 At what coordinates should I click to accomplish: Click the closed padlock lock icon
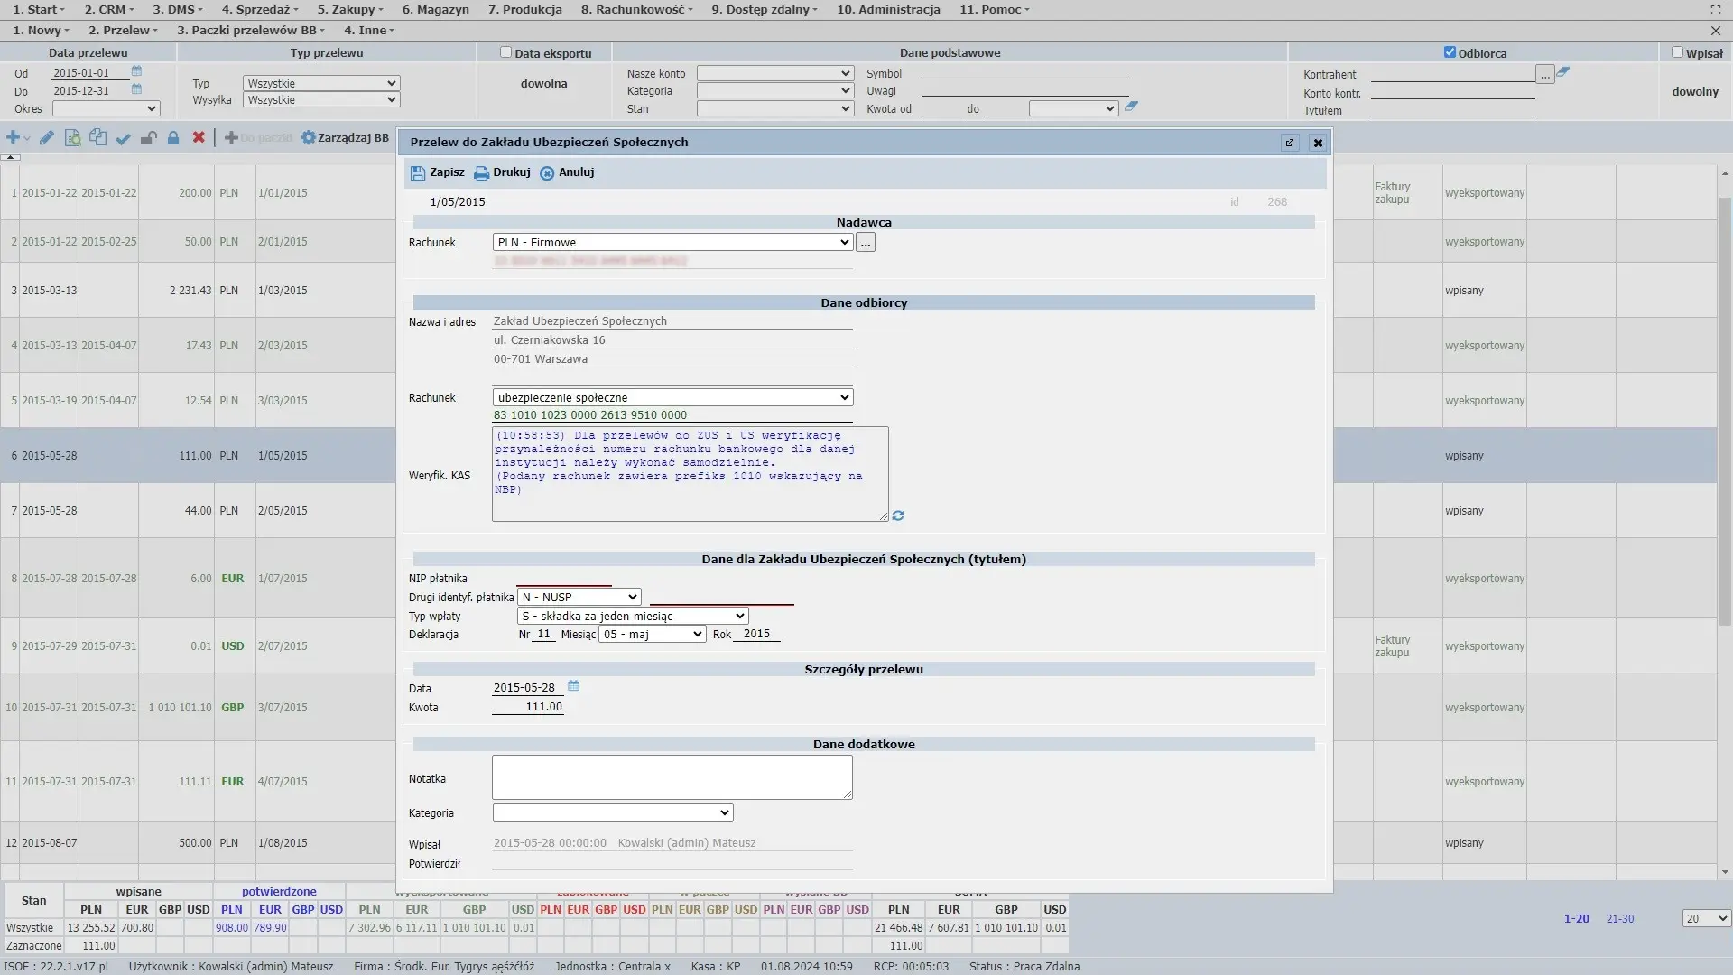pos(173,138)
